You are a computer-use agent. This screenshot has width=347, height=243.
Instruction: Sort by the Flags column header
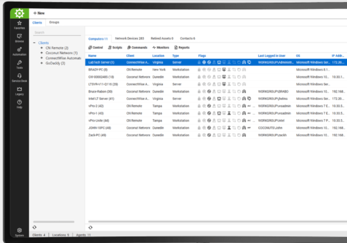point(202,56)
